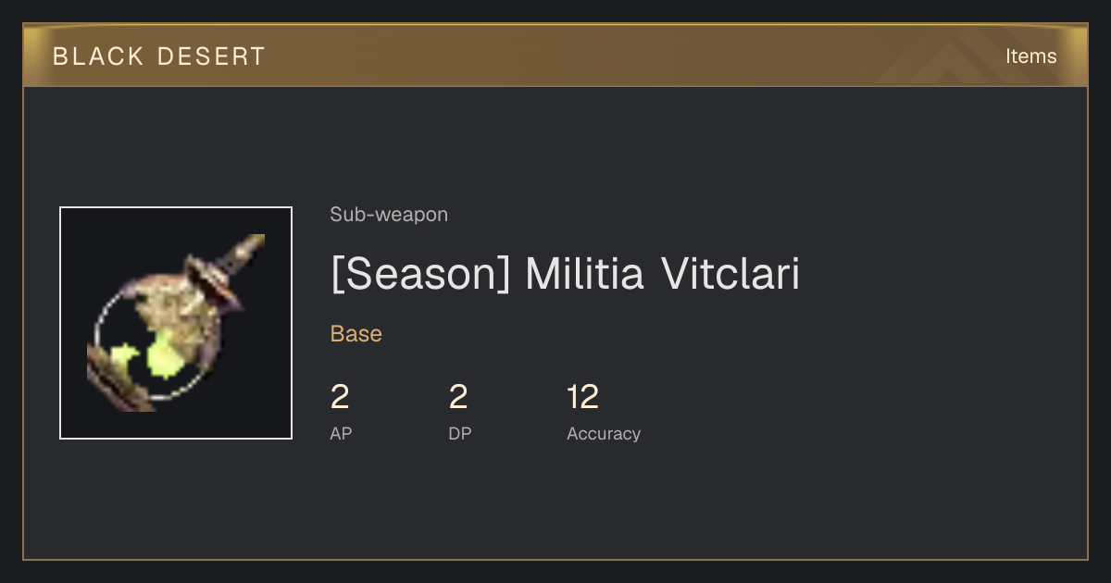Viewport: 1111px width, 583px height.
Task: Open the Items link in header
Action: 1030,56
